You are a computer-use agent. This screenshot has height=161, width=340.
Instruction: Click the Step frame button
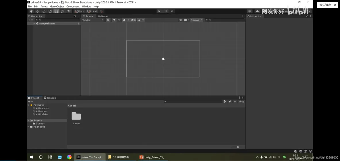tap(172, 11)
